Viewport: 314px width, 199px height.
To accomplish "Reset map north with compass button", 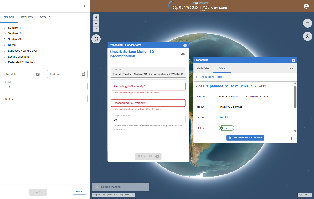I will tap(96, 29).
